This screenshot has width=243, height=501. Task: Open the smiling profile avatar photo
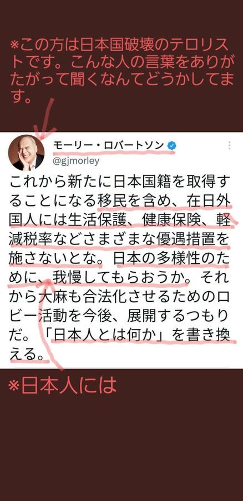point(26,153)
